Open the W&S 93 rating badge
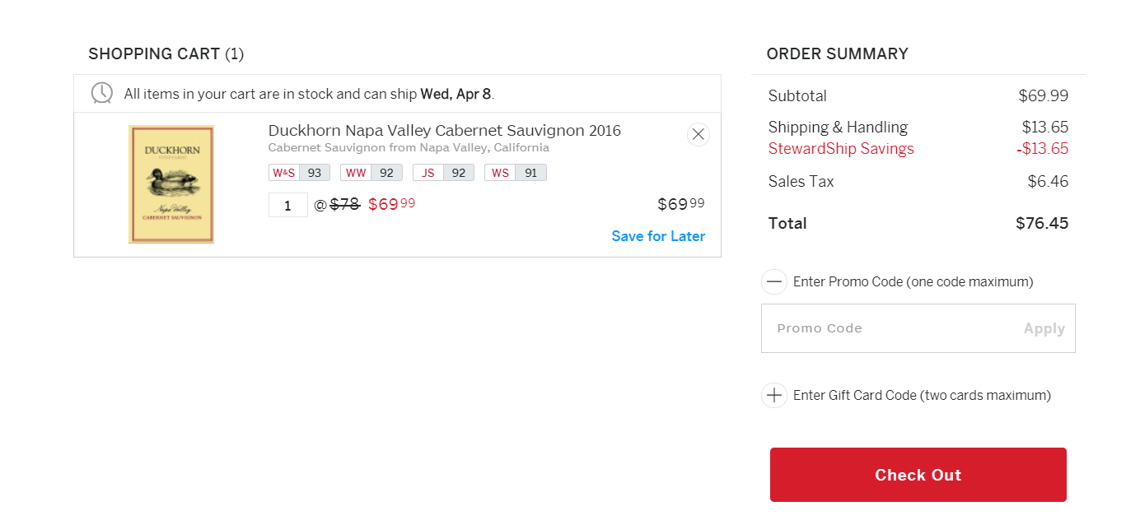Image resolution: width=1140 pixels, height=520 pixels. [x=300, y=173]
